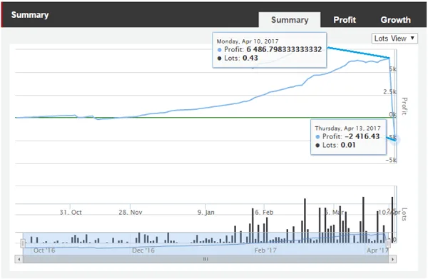
Task: Open the Profit tab
Action: pos(345,20)
